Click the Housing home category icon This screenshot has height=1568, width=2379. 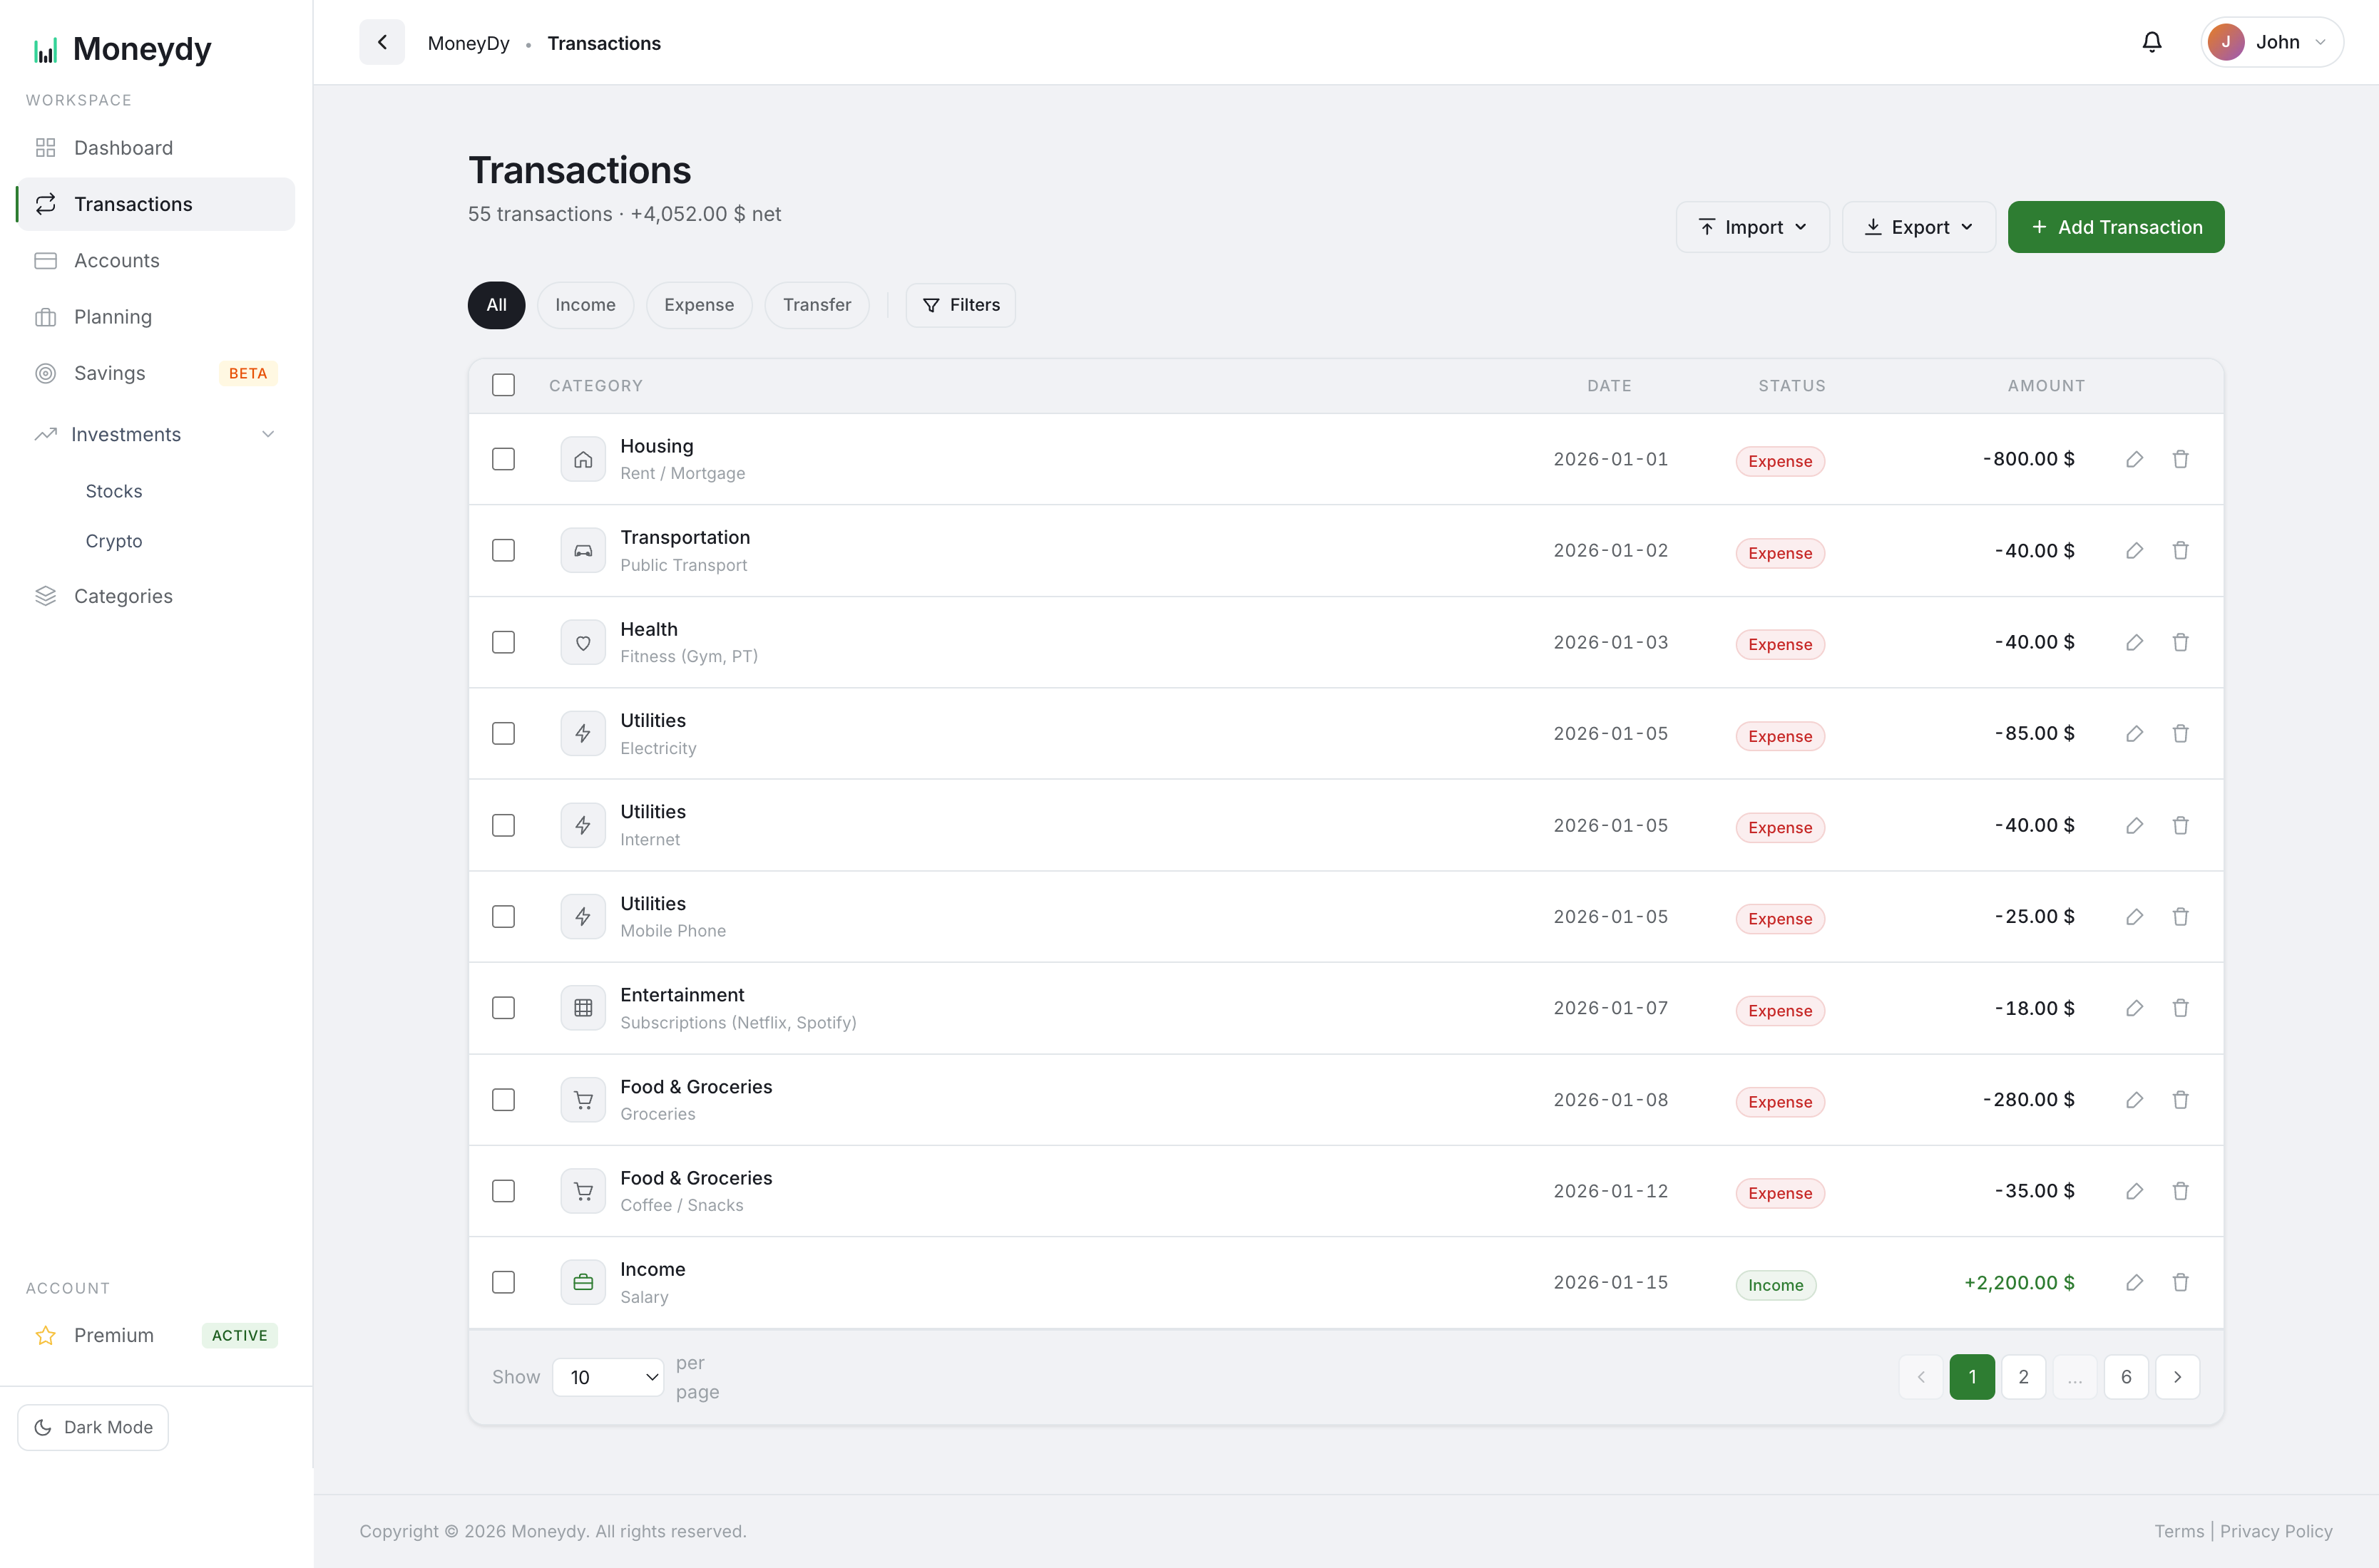click(583, 459)
